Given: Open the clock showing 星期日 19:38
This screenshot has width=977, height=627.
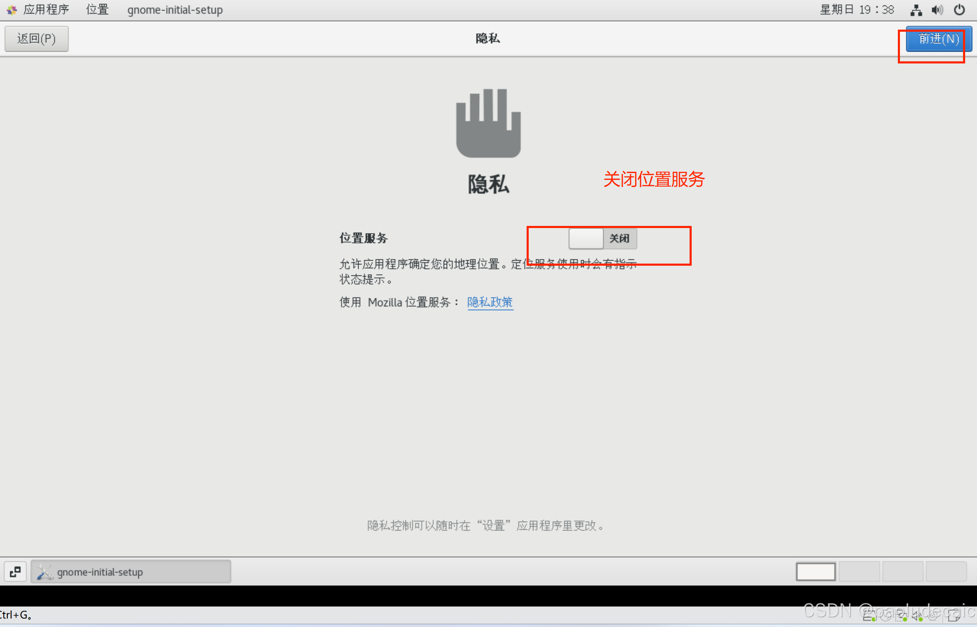Looking at the screenshot, I should (x=857, y=10).
